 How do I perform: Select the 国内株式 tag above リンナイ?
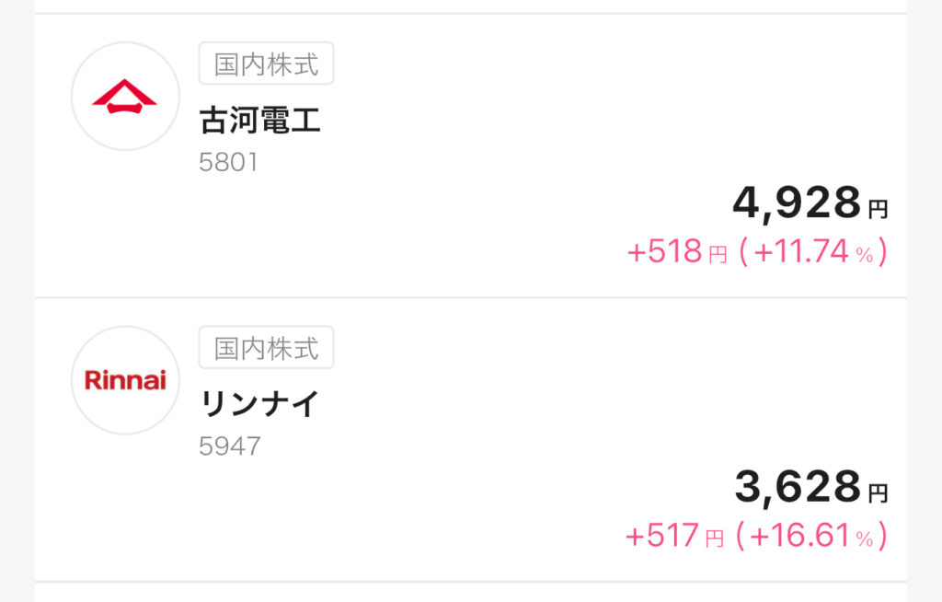tap(266, 348)
